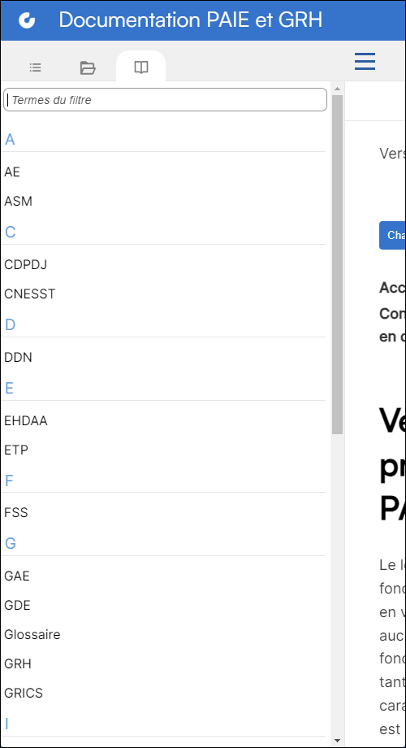Open the DDN term definition
Viewport: 406px width, 748px height.
click(18, 357)
